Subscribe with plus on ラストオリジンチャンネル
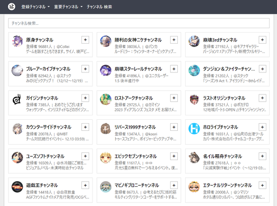The image size is (277, 206). click(x=263, y=98)
